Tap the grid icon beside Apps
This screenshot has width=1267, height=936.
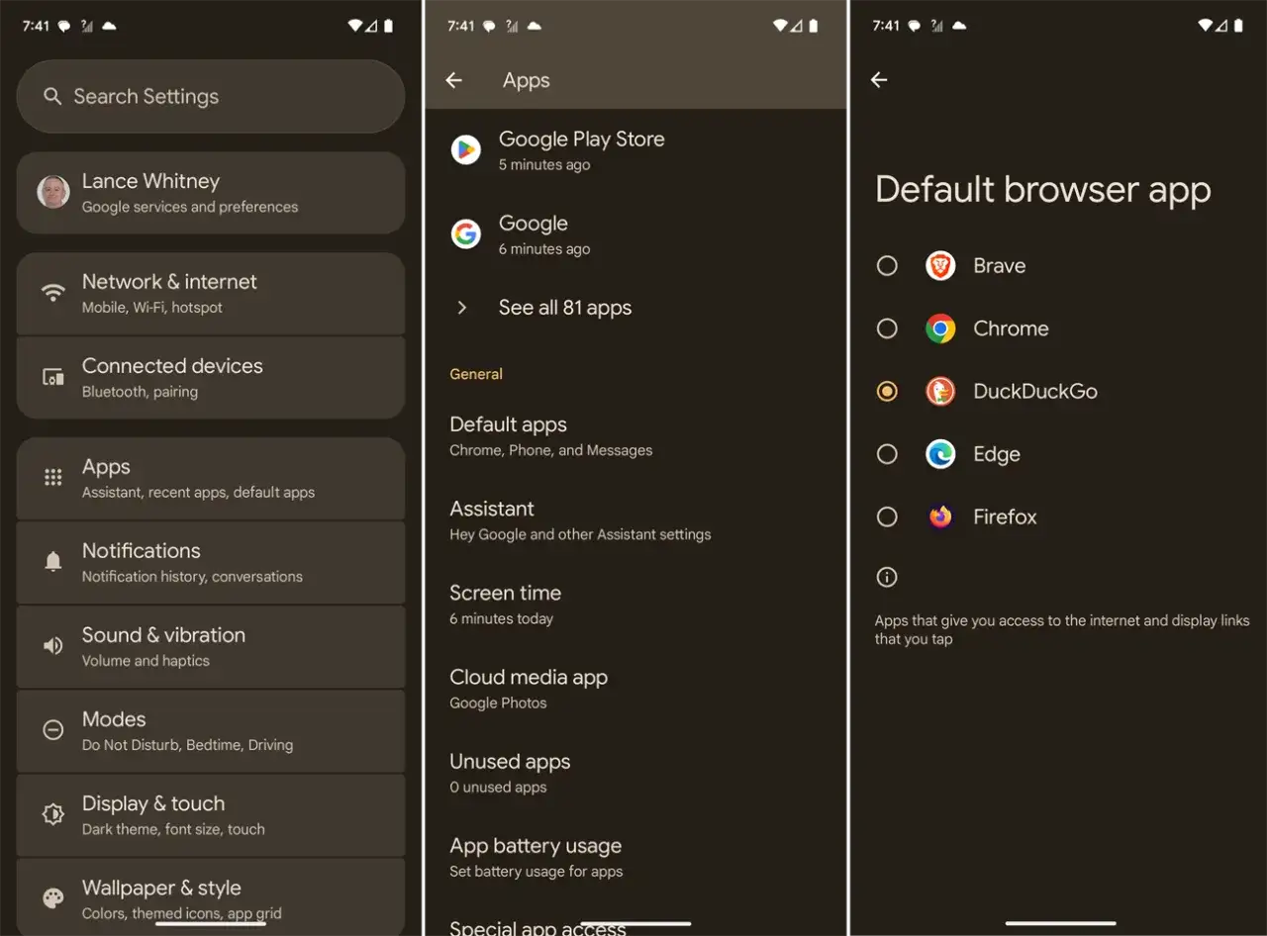click(52, 478)
